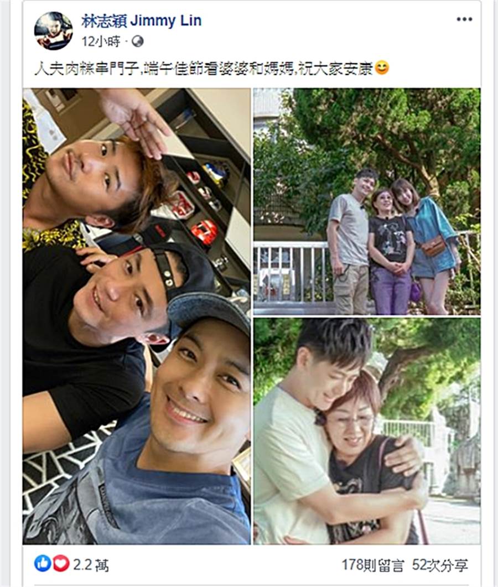Click the red heart Love reaction icon

click(61, 563)
